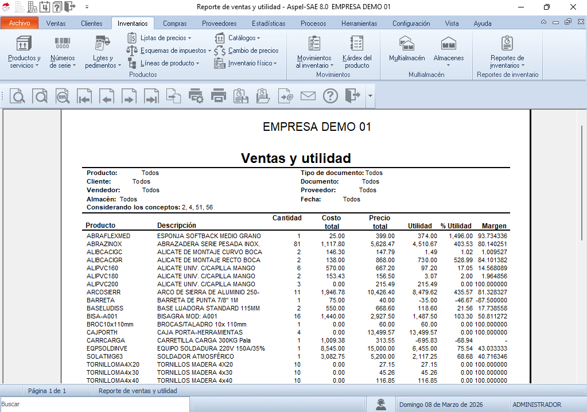Click the print report printer icon
The image size is (587, 412).
tap(219, 96)
